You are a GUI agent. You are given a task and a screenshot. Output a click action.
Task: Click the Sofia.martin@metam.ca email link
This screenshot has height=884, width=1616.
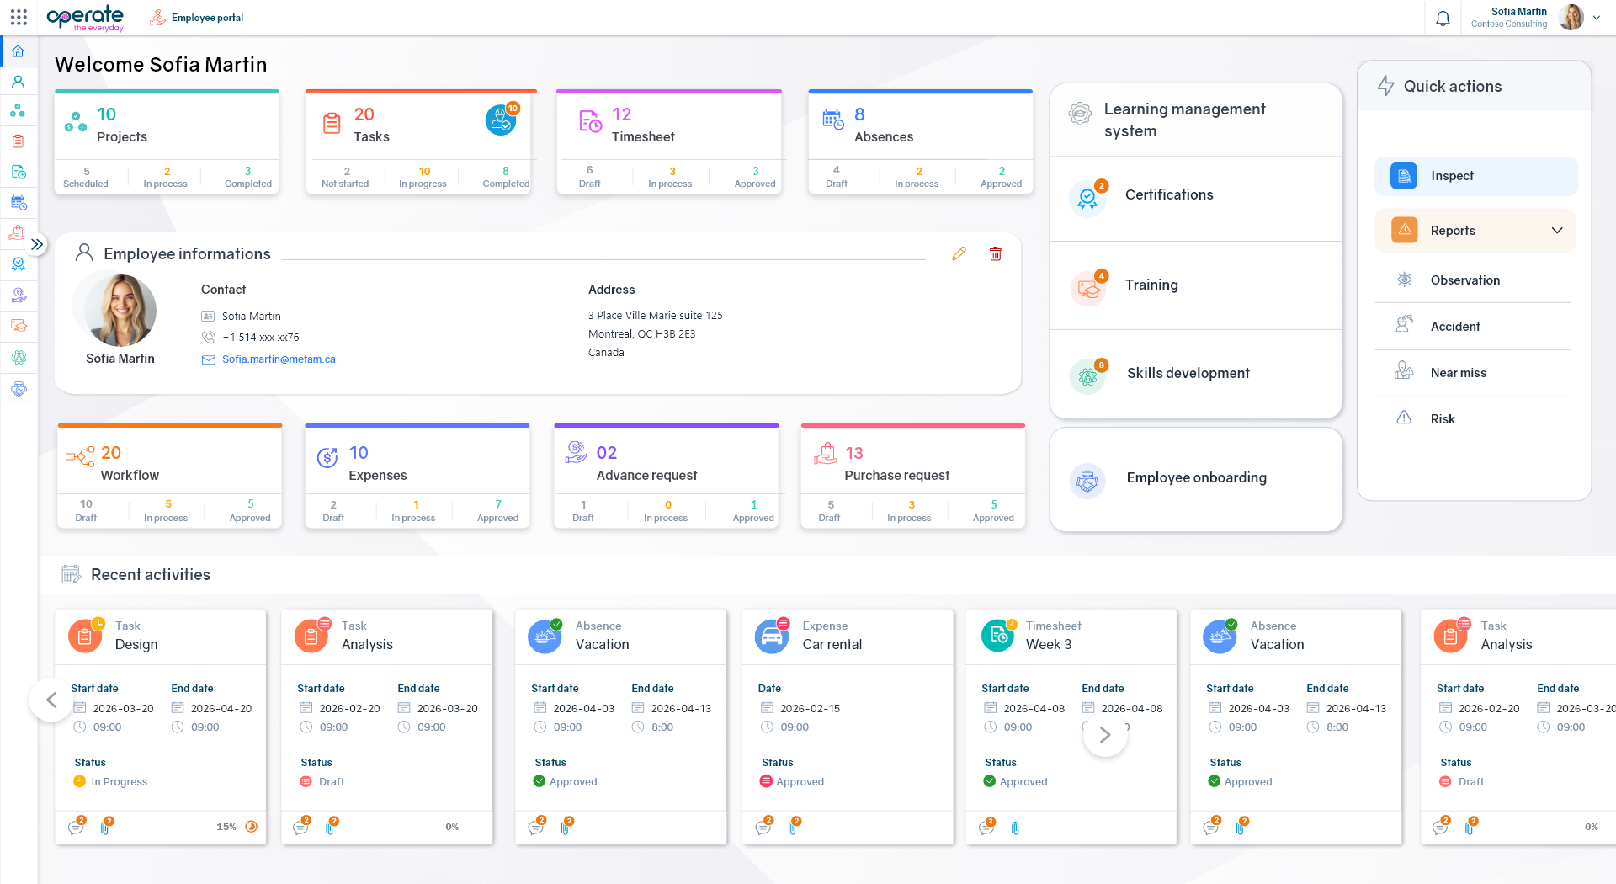pos(279,359)
